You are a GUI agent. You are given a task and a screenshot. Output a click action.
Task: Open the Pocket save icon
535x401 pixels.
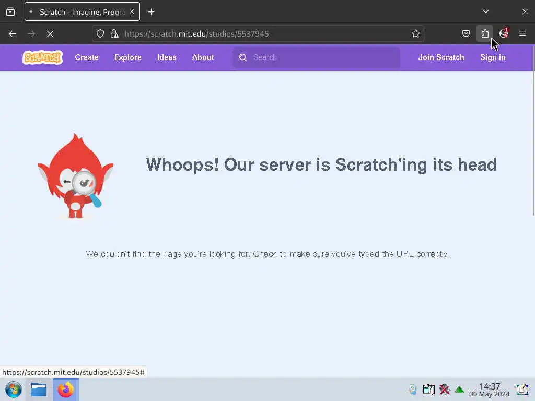[466, 33]
